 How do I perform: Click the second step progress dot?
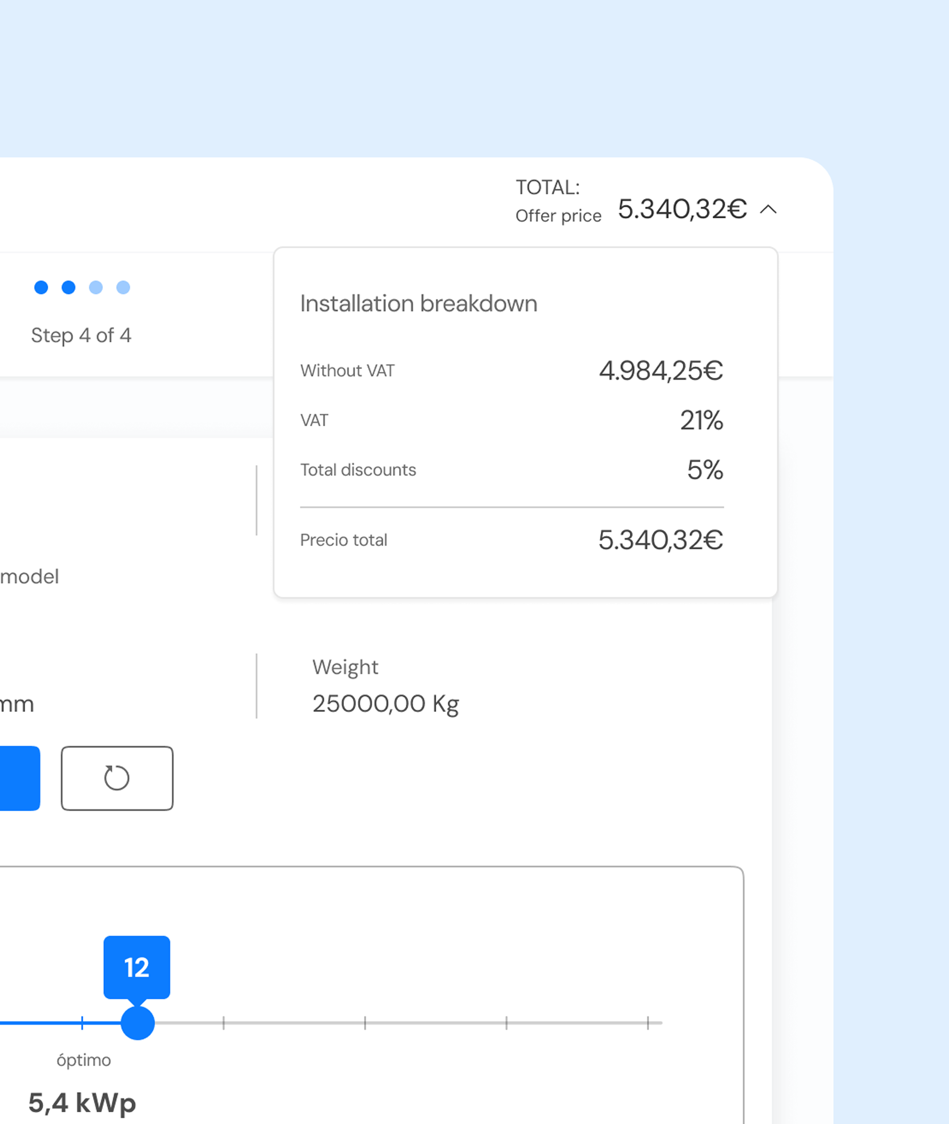tap(68, 288)
